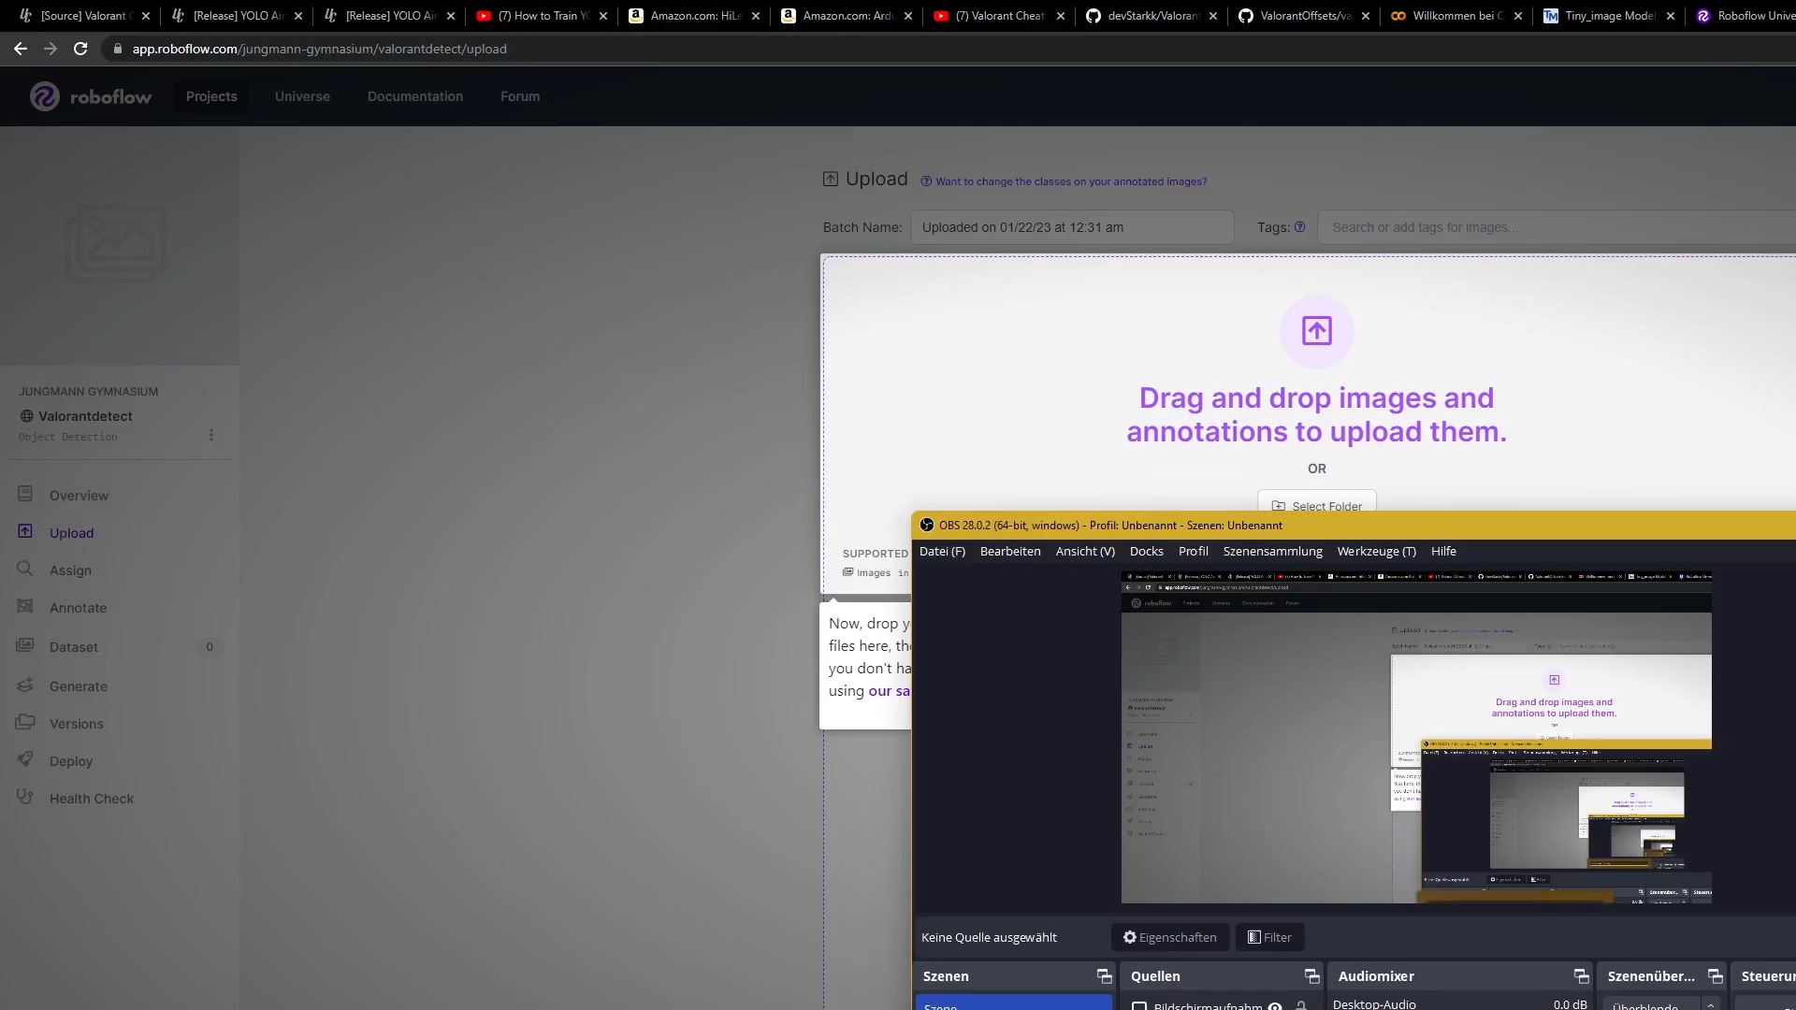Click the Tags help question-mark icon

1299,227
